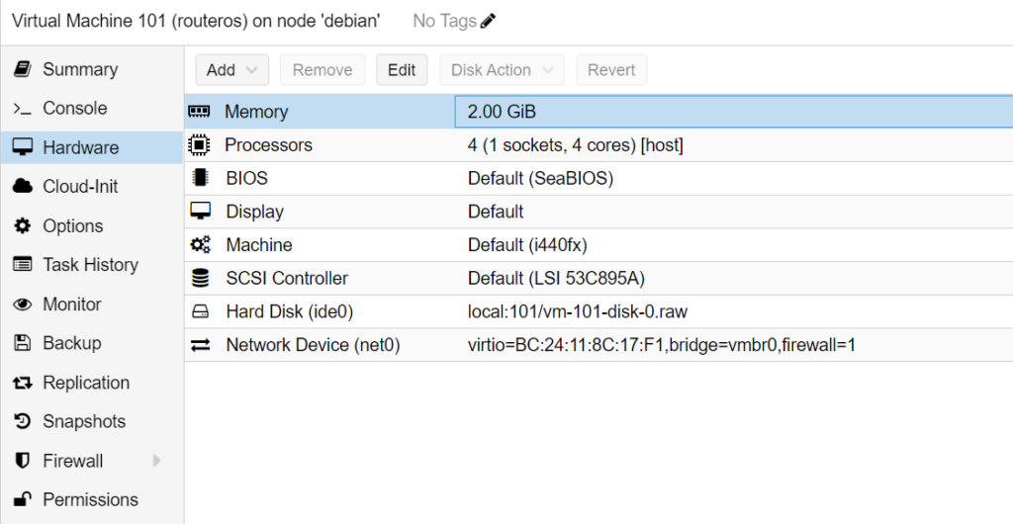Click the Revert button

(611, 69)
